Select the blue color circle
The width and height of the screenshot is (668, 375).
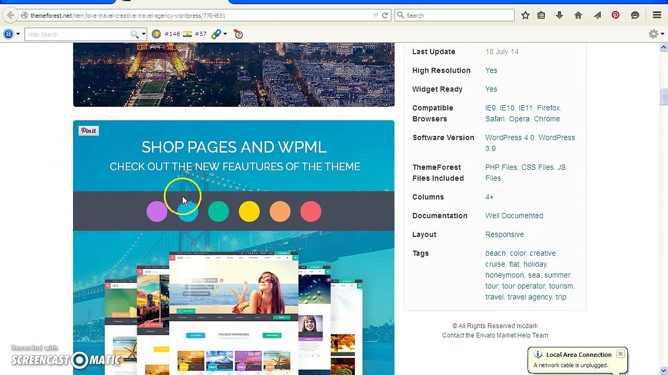pos(187,211)
